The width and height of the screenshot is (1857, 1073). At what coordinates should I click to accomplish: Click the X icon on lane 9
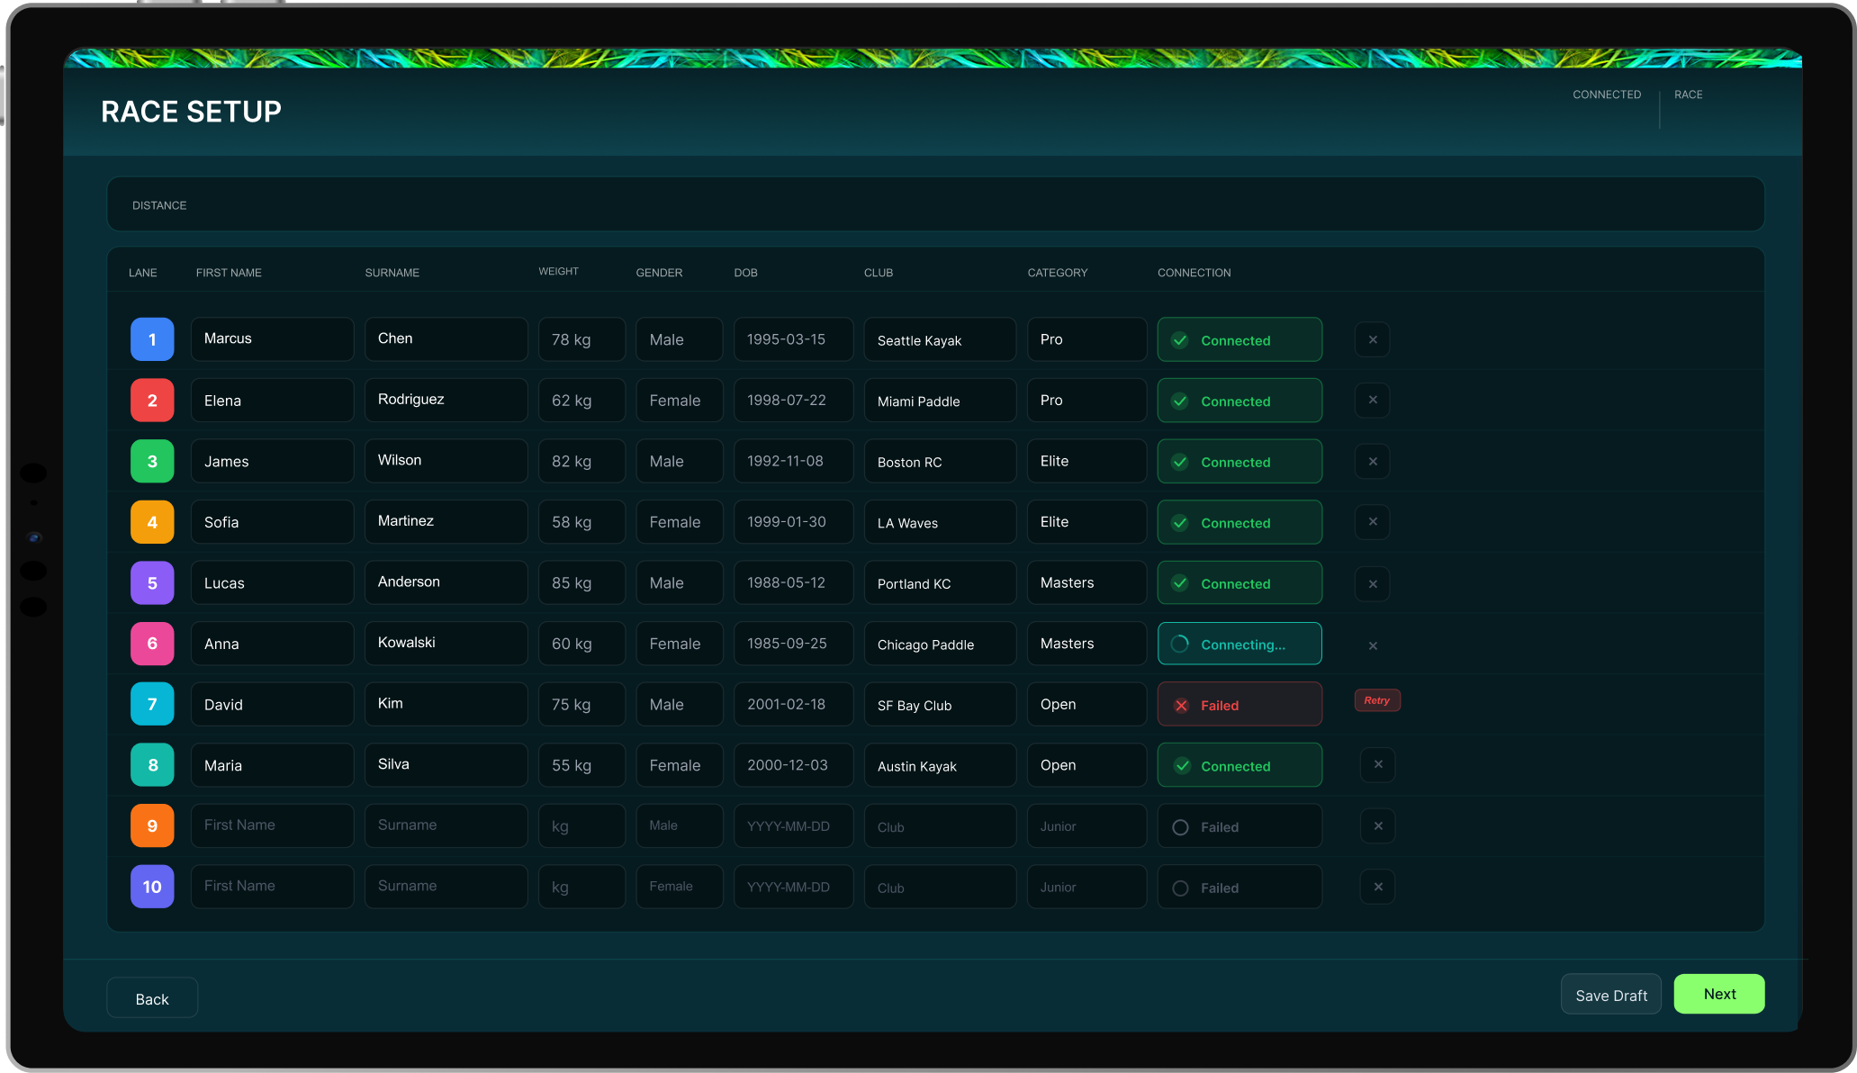pyautogui.click(x=1377, y=825)
